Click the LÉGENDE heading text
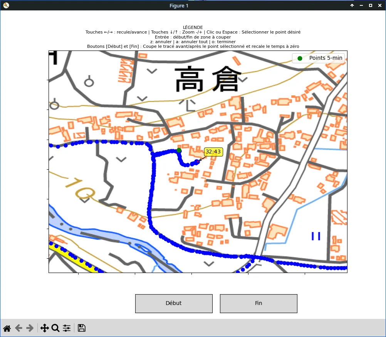Viewport: 386px width, 337px height. point(193,27)
